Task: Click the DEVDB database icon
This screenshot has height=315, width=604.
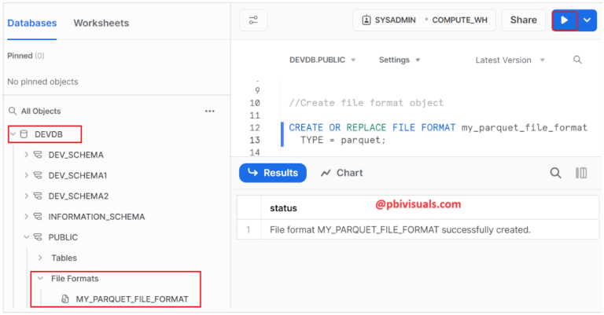Action: [24, 134]
